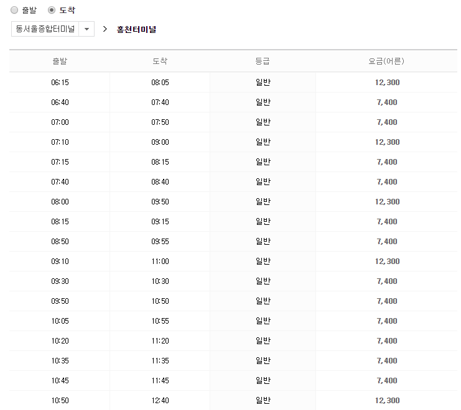This screenshot has width=461, height=410.
Task: Select the 출발 radio button
Action: [14, 10]
